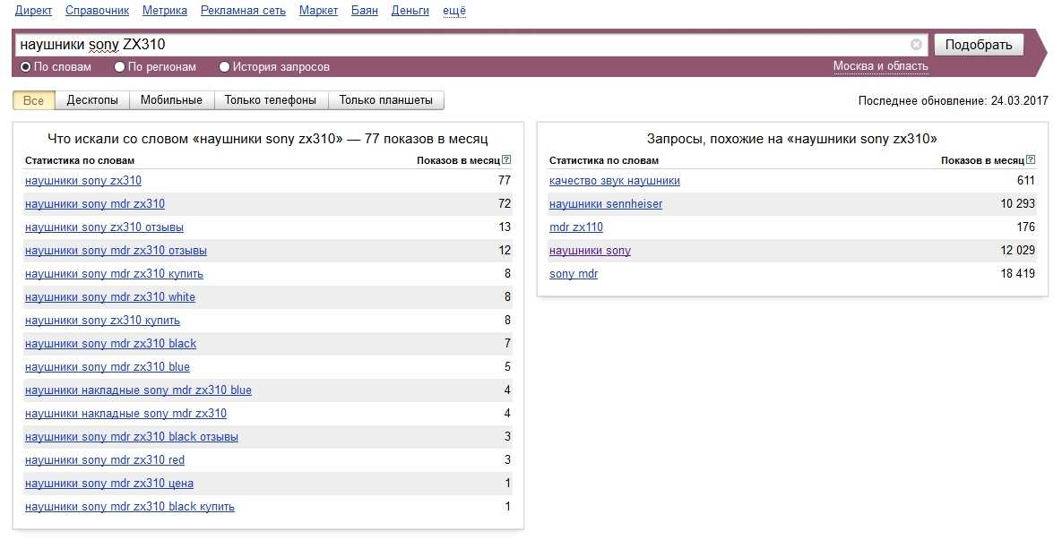Open the 'ещё' more services menu
This screenshot has width=1062, height=540.
[x=453, y=11]
